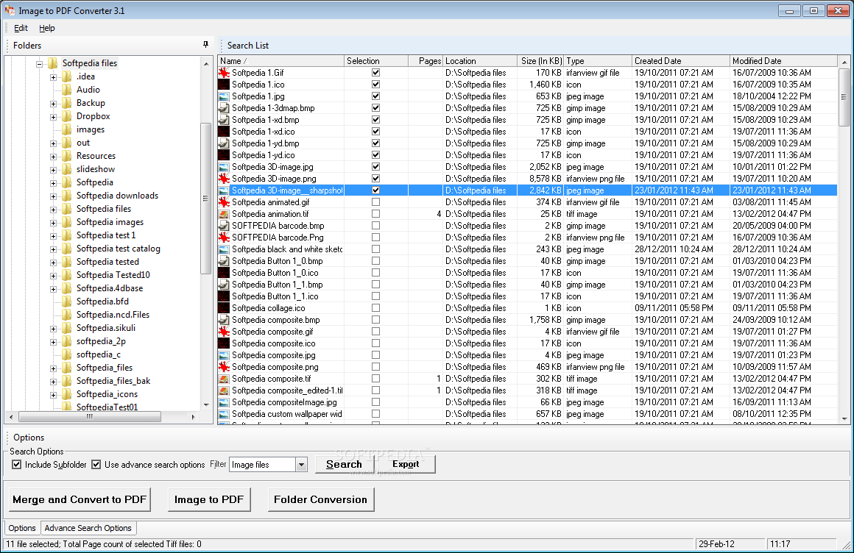Select the Softpedia tested folder
The width and height of the screenshot is (854, 553).
107,262
